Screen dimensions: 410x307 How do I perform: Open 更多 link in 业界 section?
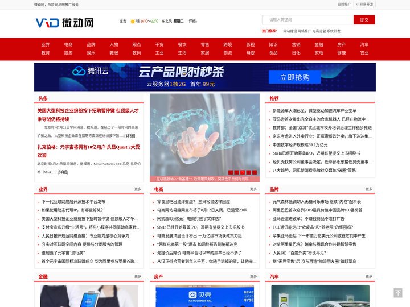pos(138,189)
